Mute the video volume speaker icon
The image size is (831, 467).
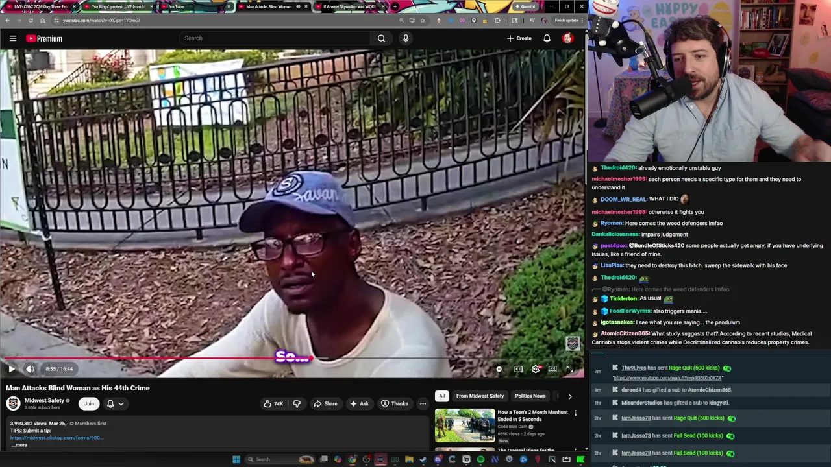pos(30,369)
